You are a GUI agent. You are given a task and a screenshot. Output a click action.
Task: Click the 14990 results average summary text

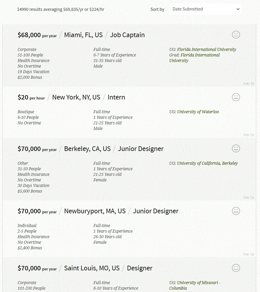(61, 9)
